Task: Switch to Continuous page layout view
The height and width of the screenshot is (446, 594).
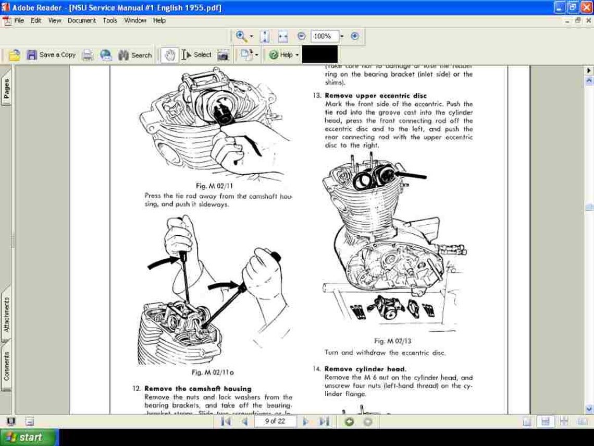Action: 546,422
